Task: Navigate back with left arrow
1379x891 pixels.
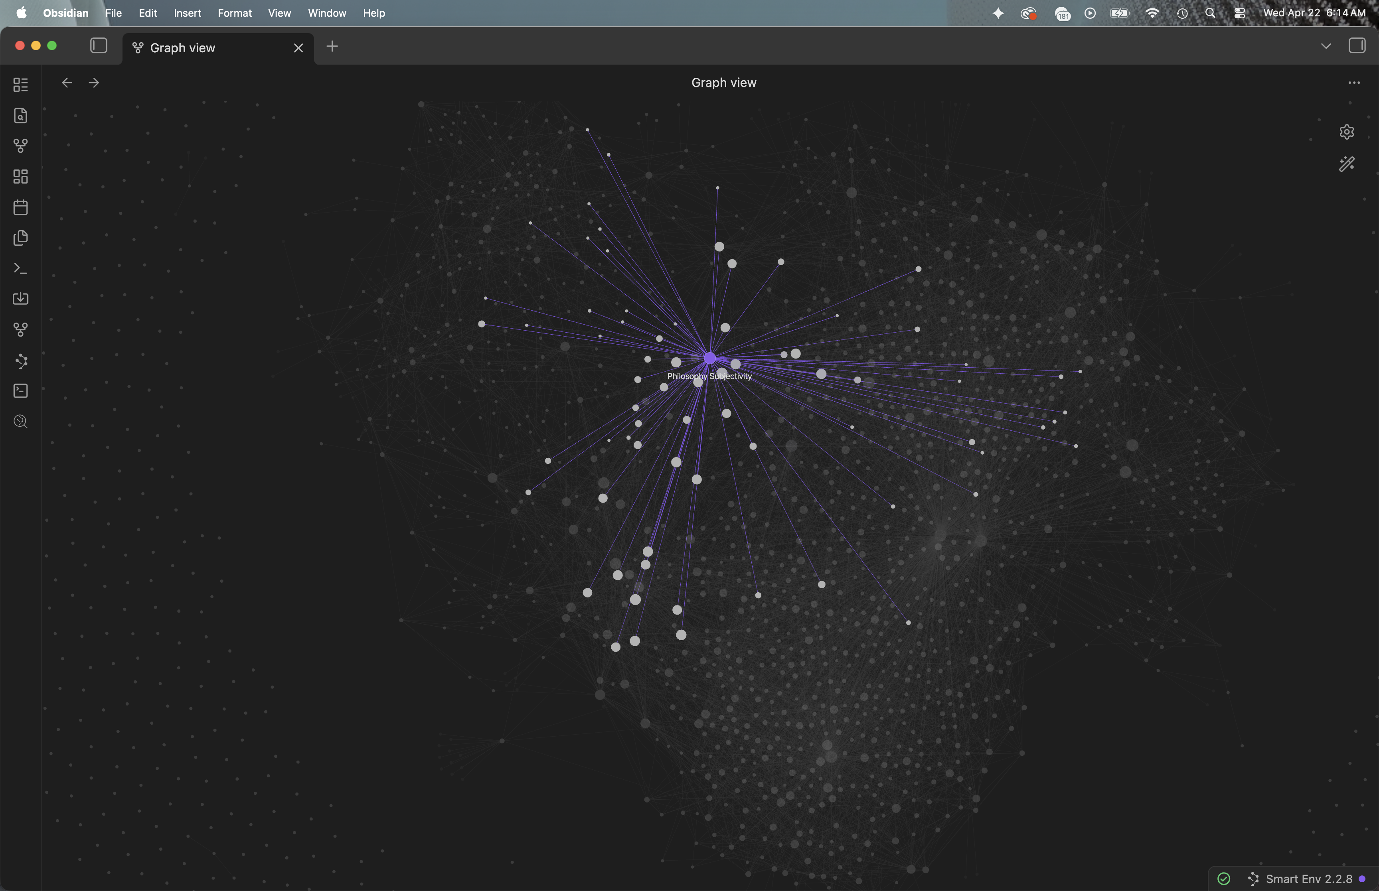Action: (67, 83)
